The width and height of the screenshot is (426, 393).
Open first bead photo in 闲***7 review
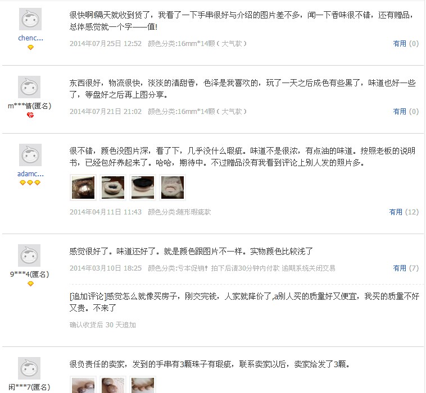(83, 385)
